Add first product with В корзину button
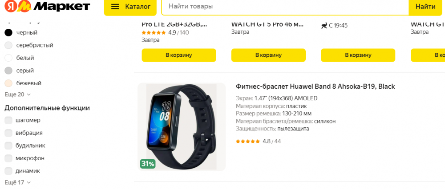Image resolution: width=445 pixels, height=189 pixels. point(179,55)
